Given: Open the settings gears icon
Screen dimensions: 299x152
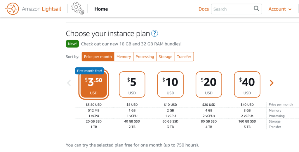Looking at the screenshot, I should tap(78, 9).
